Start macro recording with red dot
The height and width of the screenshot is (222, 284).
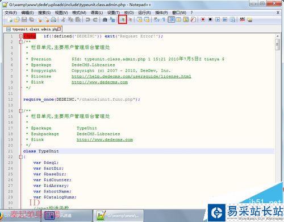pos(203,19)
